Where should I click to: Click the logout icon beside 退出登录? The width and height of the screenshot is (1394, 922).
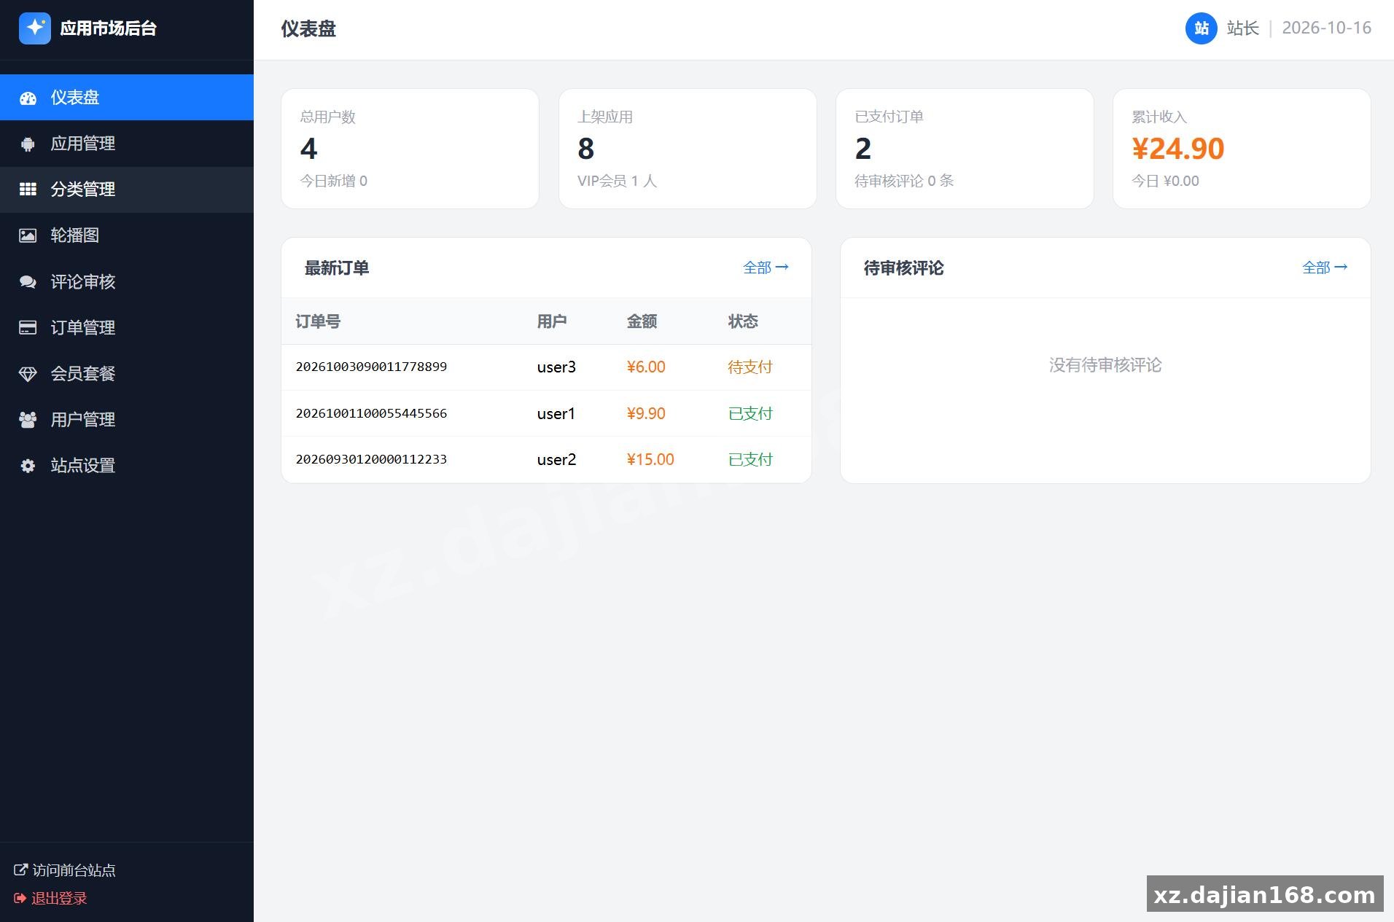click(20, 898)
